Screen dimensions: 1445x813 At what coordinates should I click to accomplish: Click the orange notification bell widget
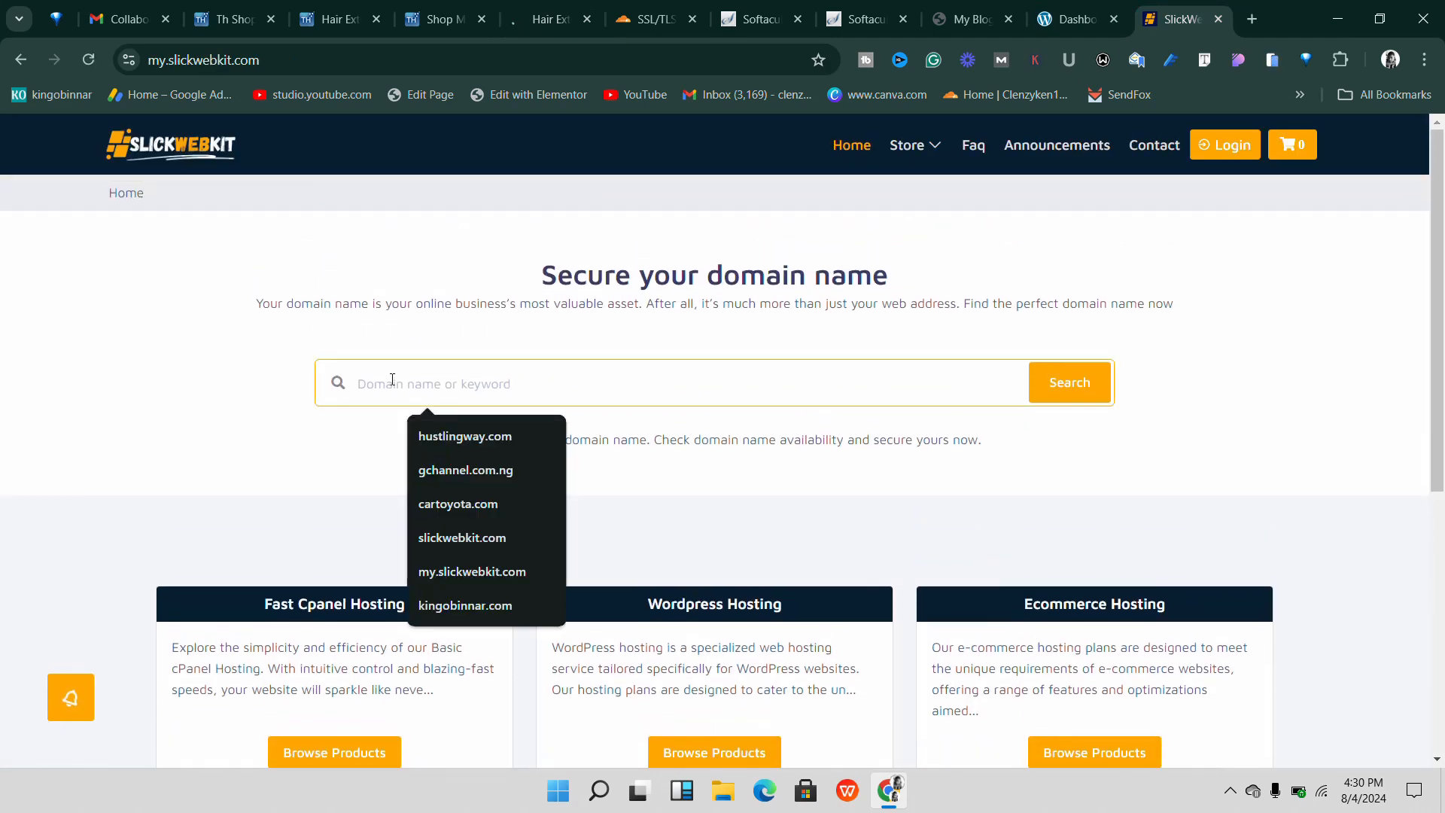(x=71, y=697)
